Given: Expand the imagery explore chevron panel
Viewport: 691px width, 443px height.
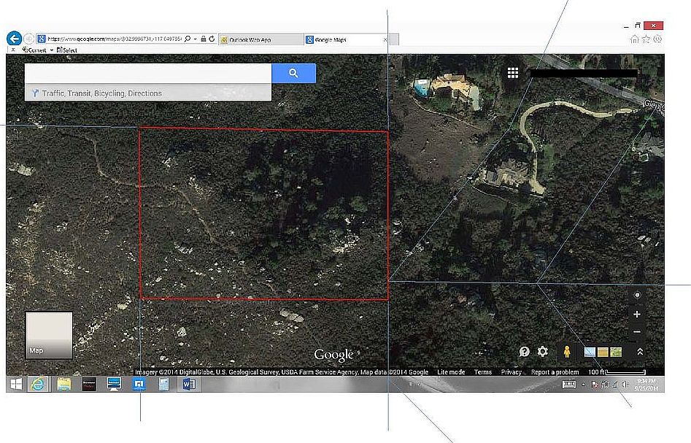Looking at the screenshot, I should 640,352.
